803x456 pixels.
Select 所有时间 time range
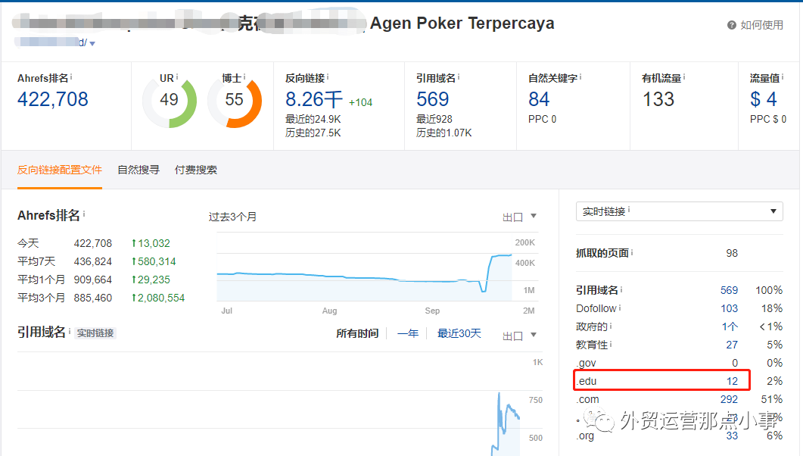click(x=357, y=333)
